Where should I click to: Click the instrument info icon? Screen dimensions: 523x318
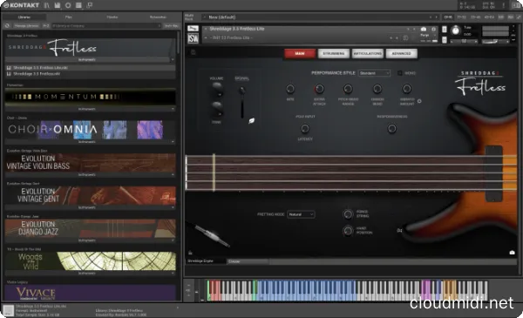click(433, 29)
